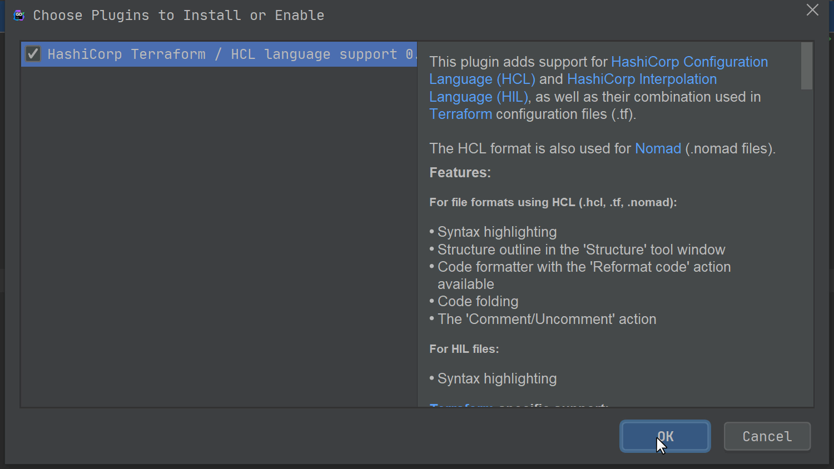Screen dimensions: 834x469
Task: Click the 'Code folding' bullet item
Action: pos(478,301)
